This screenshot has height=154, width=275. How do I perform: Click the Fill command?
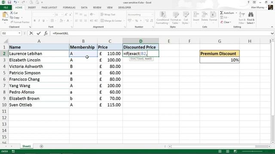tap(224, 18)
